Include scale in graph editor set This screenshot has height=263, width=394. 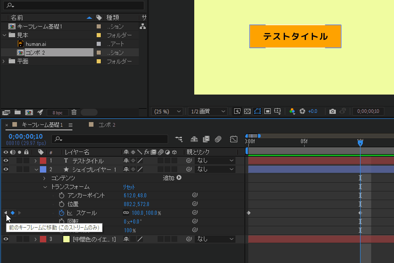tap(70, 213)
